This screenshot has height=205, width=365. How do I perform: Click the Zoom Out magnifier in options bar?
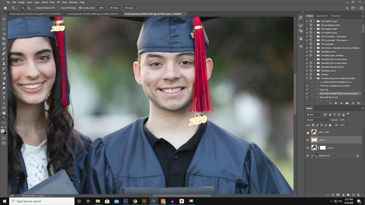click(29, 8)
